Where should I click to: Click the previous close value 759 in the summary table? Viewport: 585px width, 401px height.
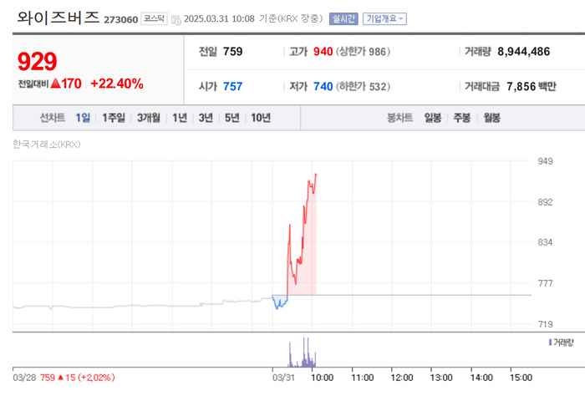pos(233,52)
